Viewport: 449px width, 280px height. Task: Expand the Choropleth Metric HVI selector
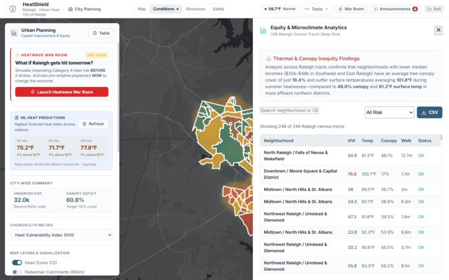(x=62, y=235)
